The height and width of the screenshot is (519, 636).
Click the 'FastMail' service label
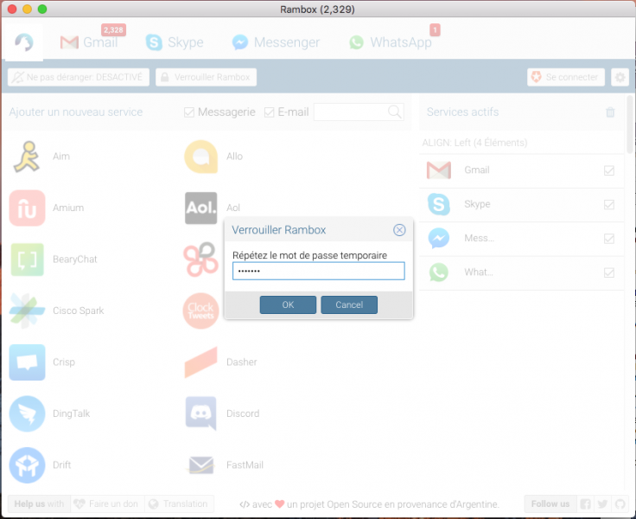245,465
